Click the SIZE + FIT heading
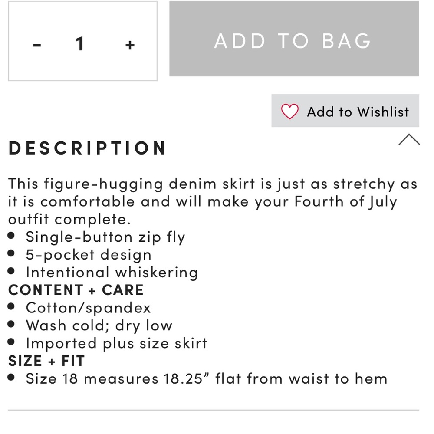This screenshot has height=434, width=434. pos(46,361)
